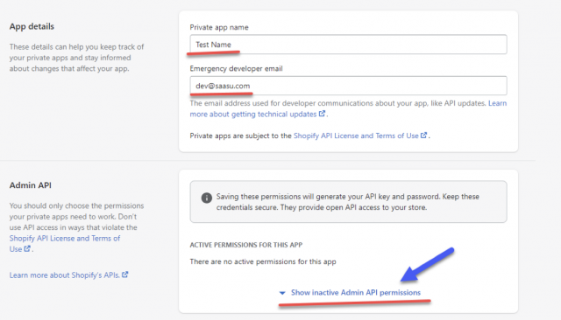Click external-link icon beside sidebar 'Use' text
The height and width of the screenshot is (320, 561).
27,248
